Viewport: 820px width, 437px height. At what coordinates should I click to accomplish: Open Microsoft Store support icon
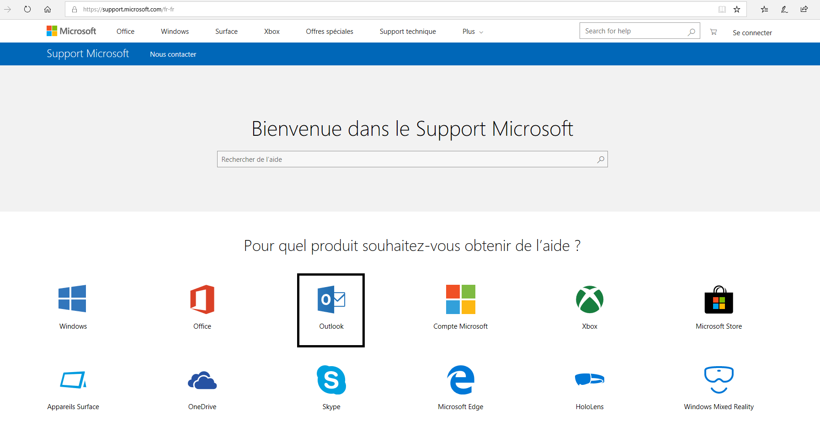coord(719,300)
